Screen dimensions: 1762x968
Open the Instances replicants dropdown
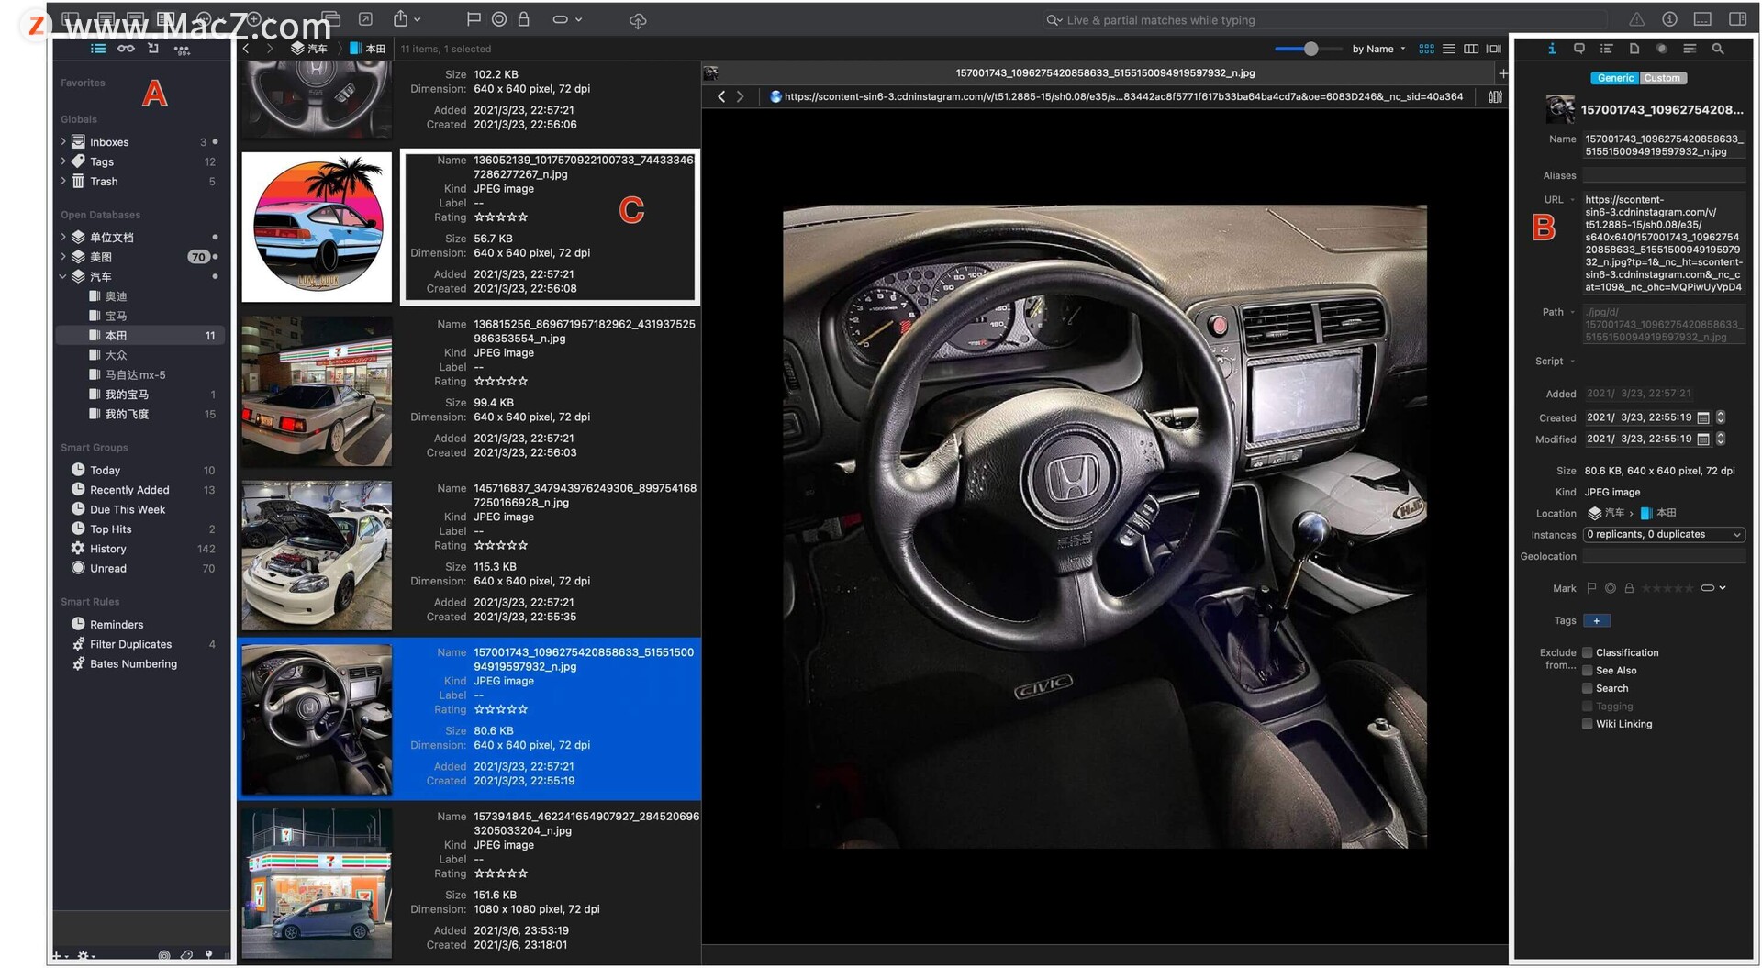(1664, 534)
